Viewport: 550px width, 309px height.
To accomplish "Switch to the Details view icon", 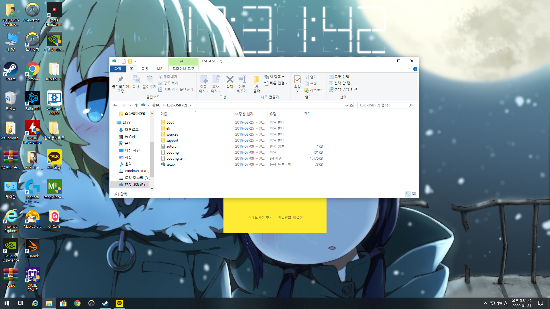I will coord(408,194).
